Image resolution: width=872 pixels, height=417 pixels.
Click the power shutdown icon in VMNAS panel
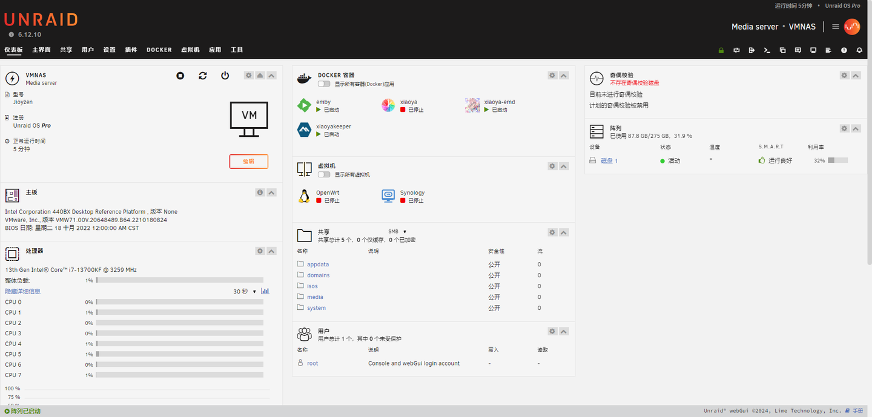click(x=225, y=76)
